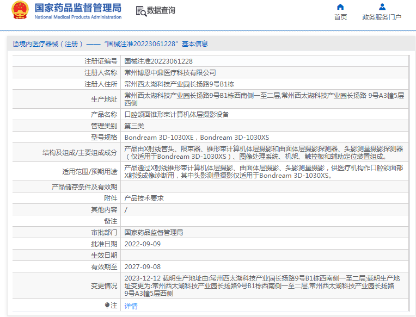Click the 附件 label
416x317 pixels.
click(x=111, y=198)
